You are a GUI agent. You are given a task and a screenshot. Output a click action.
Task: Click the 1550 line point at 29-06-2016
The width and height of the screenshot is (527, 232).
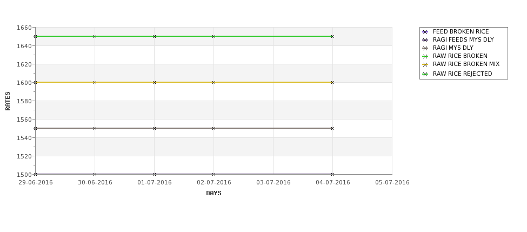click(35, 129)
